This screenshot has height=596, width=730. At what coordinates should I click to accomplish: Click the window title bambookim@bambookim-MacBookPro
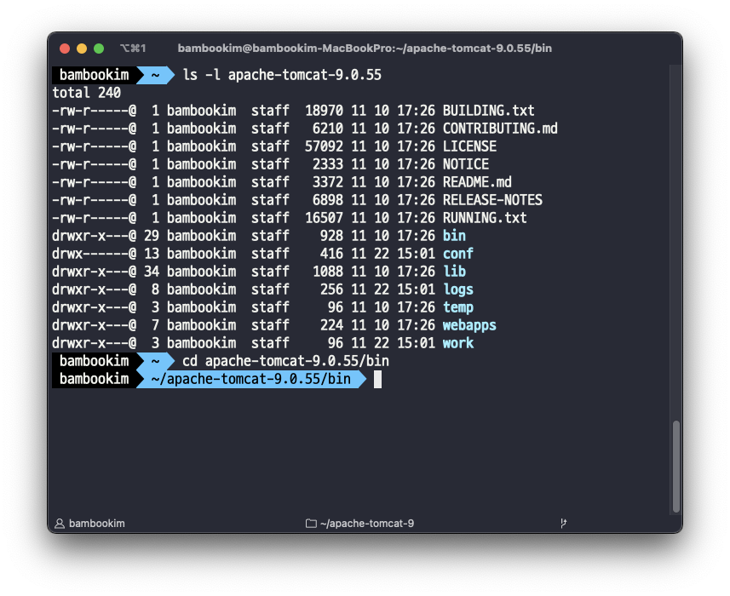click(x=365, y=49)
